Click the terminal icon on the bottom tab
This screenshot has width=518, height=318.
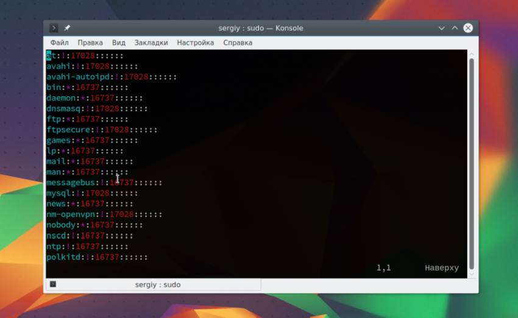[53, 284]
